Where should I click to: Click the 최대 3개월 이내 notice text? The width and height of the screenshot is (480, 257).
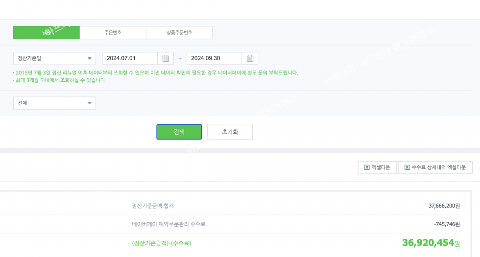61,80
